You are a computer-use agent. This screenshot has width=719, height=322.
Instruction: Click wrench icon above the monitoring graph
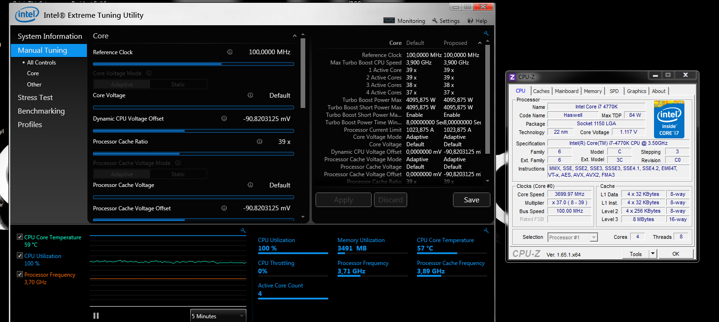pos(243,230)
